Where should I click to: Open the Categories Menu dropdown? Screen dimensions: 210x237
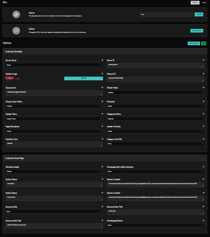tap(155, 118)
